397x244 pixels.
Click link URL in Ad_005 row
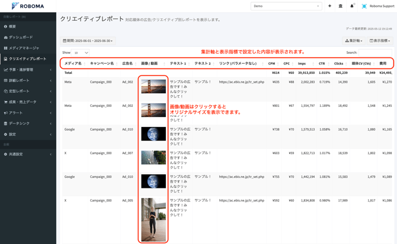click(242, 201)
